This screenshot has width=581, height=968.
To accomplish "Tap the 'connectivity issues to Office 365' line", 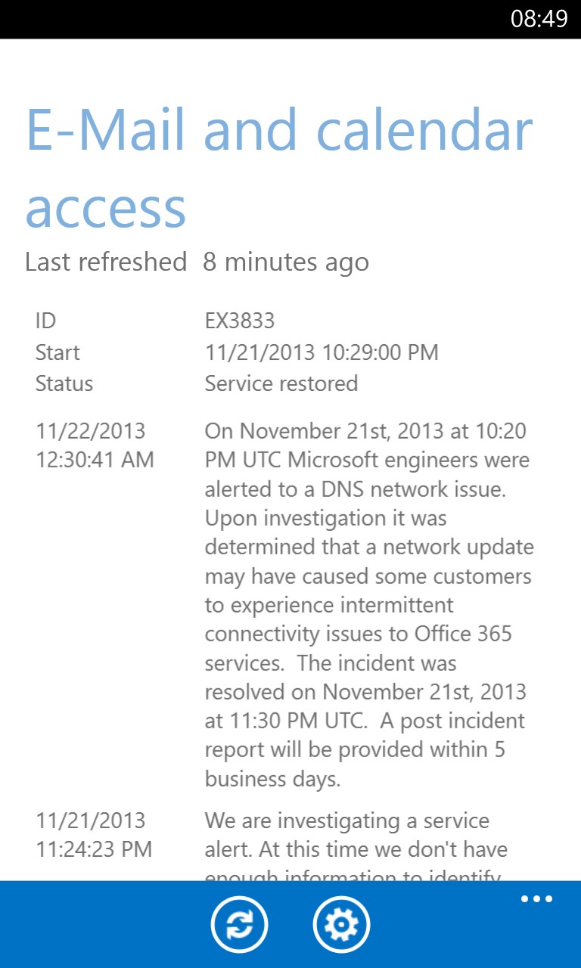I will point(359,634).
